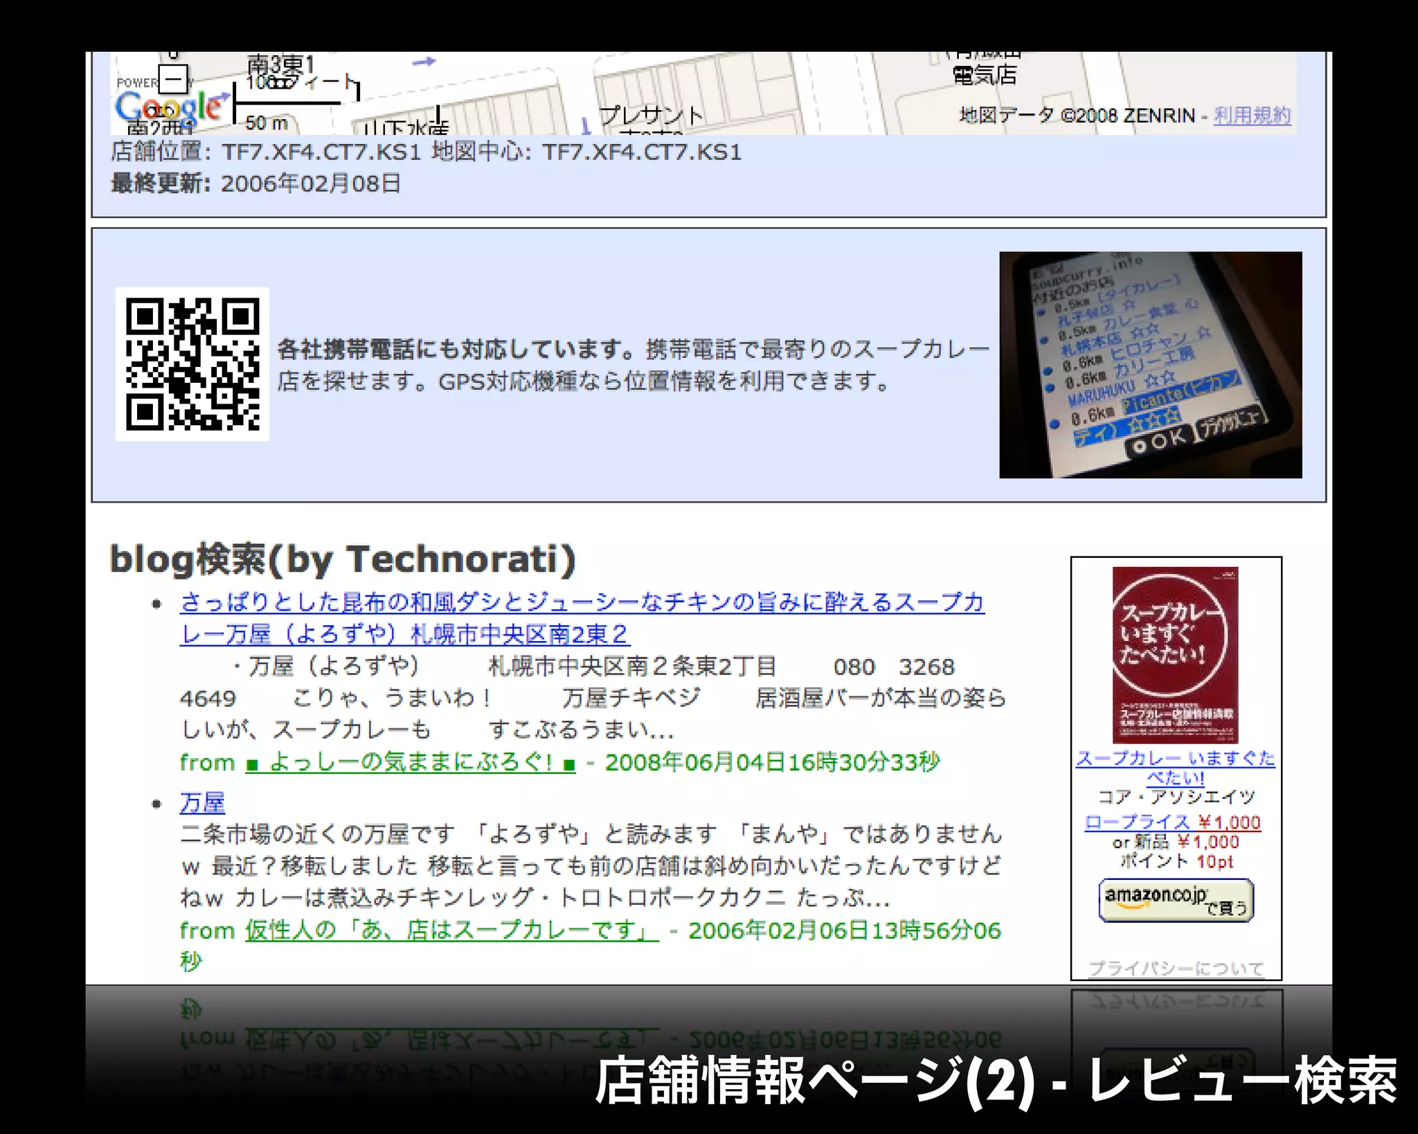Click the 最終更新: 2006年02月08日 text
Image resolution: width=1418 pixels, height=1134 pixels.
(x=255, y=183)
